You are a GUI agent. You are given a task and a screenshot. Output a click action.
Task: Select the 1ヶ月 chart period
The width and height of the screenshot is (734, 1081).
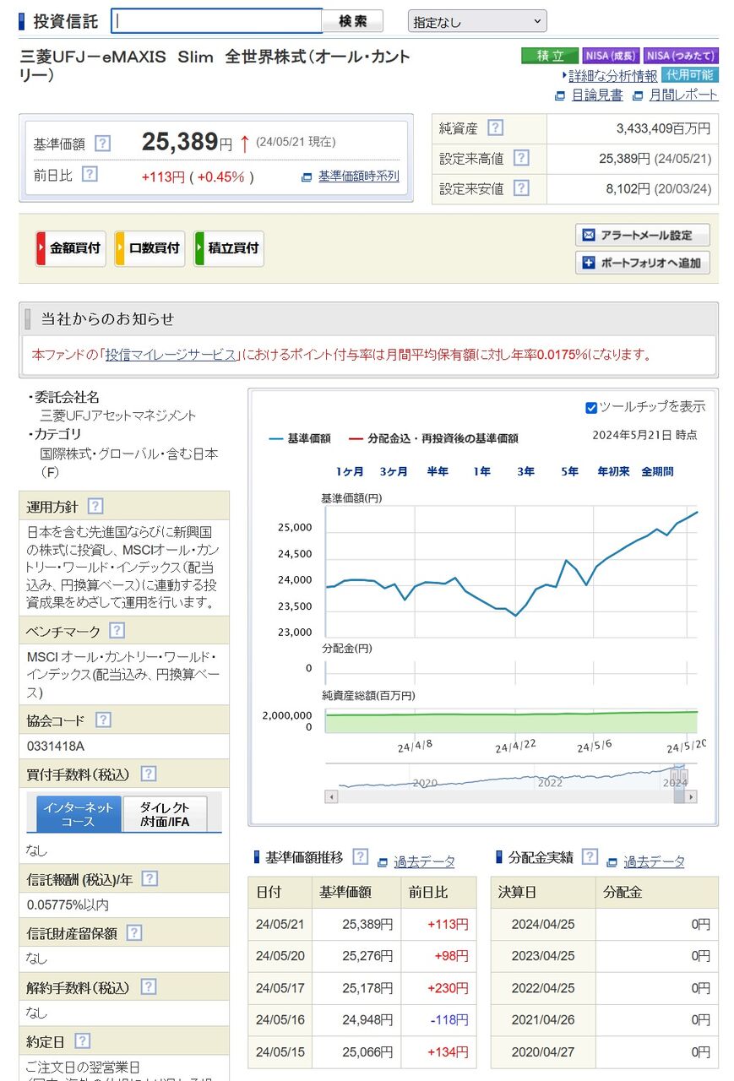(x=350, y=471)
